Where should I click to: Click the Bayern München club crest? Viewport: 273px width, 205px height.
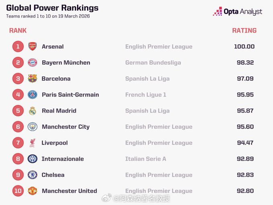click(33, 63)
